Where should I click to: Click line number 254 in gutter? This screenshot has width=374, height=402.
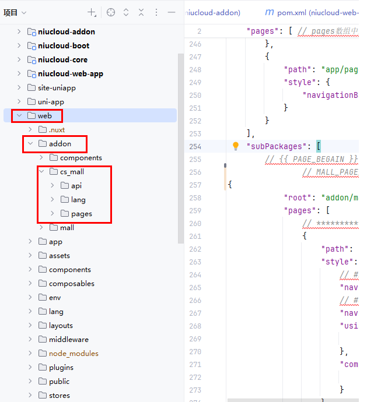click(195, 146)
